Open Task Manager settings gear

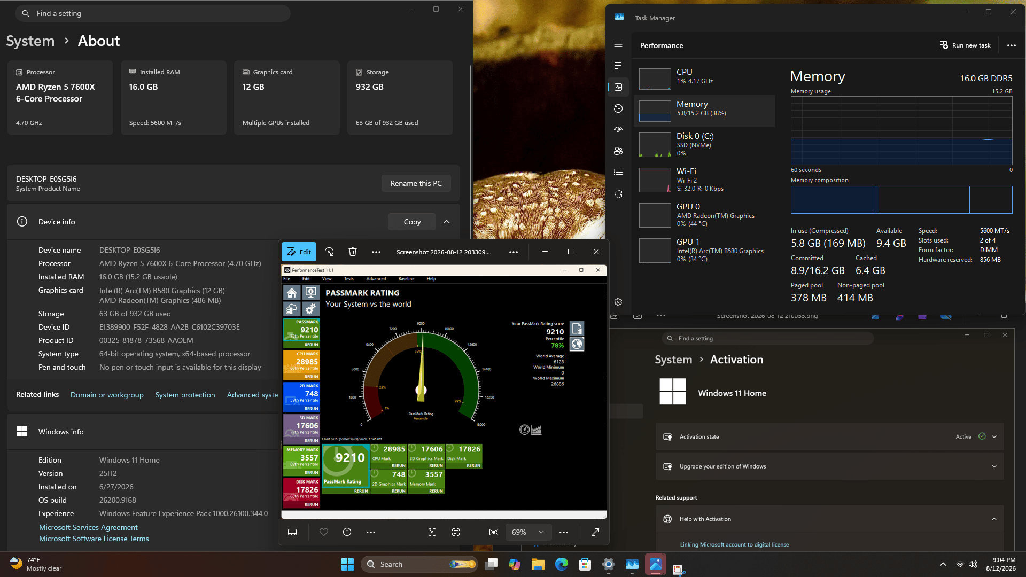coord(618,302)
